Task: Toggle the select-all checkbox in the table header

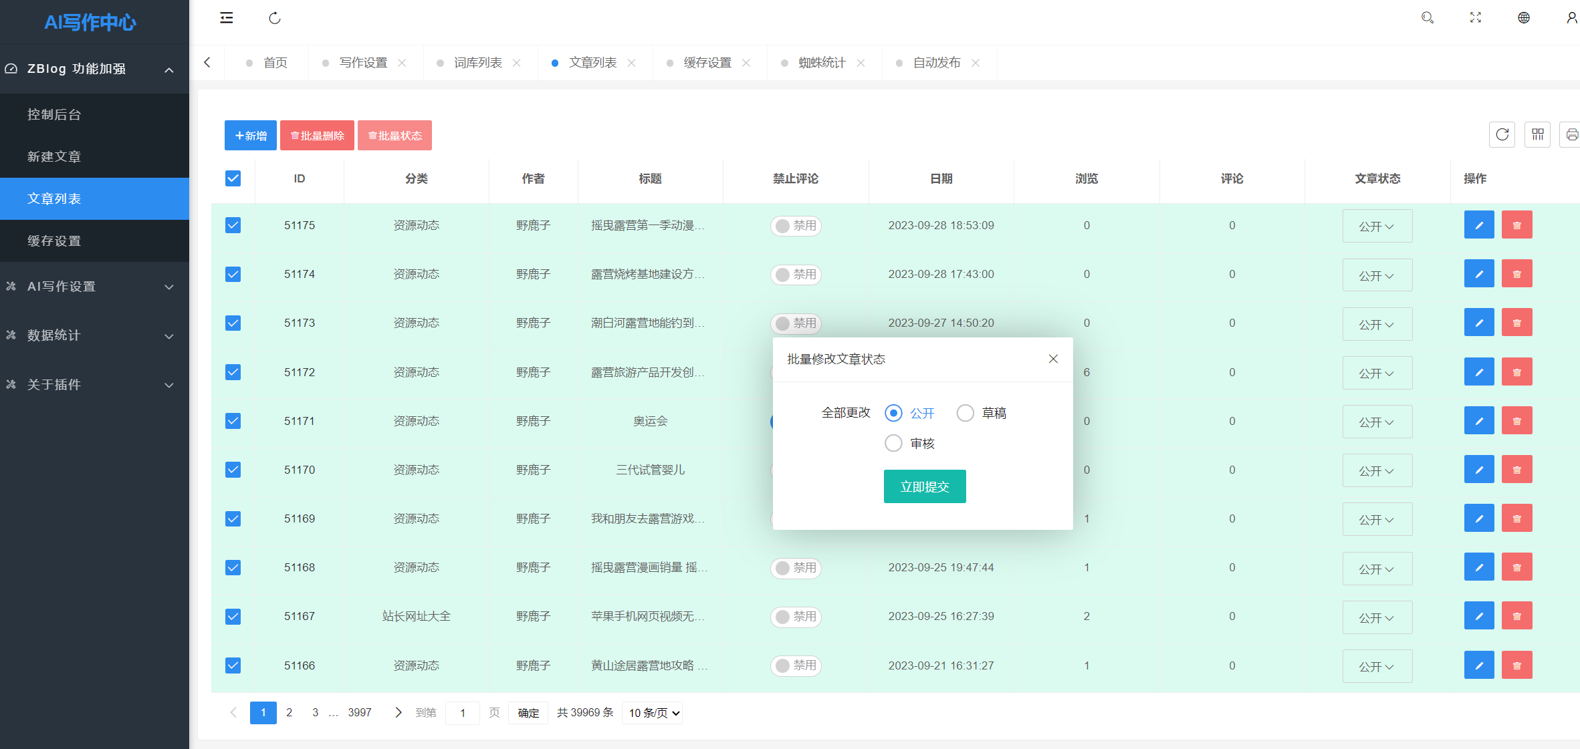Action: point(233,178)
